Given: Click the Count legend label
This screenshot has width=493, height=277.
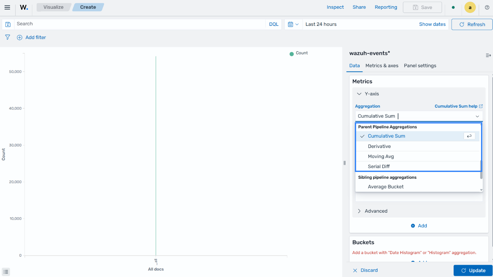Looking at the screenshot, I should [302, 53].
